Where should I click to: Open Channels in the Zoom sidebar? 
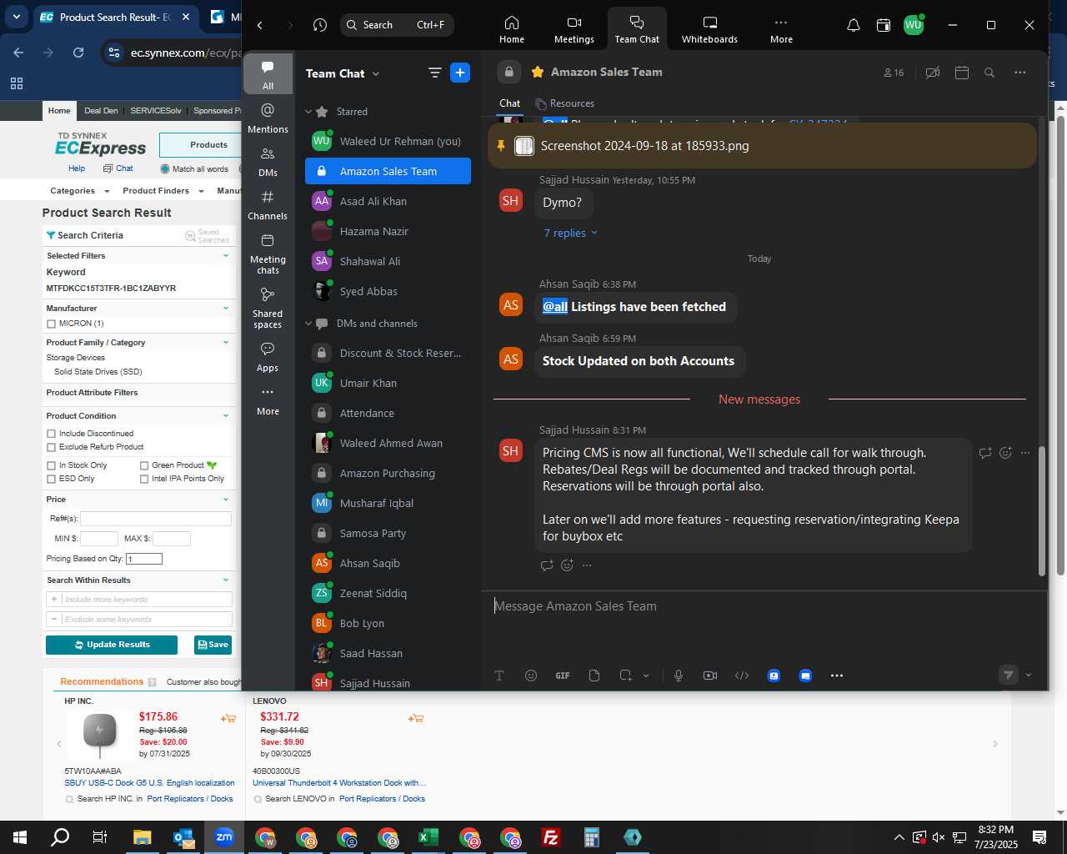[268, 205]
